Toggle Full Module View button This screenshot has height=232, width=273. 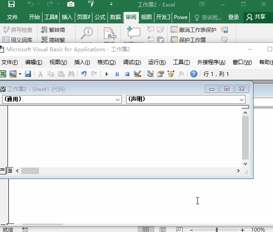click(10, 171)
